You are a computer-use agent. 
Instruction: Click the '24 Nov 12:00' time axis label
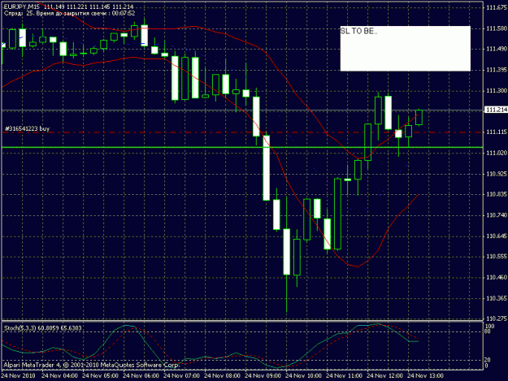384,376
